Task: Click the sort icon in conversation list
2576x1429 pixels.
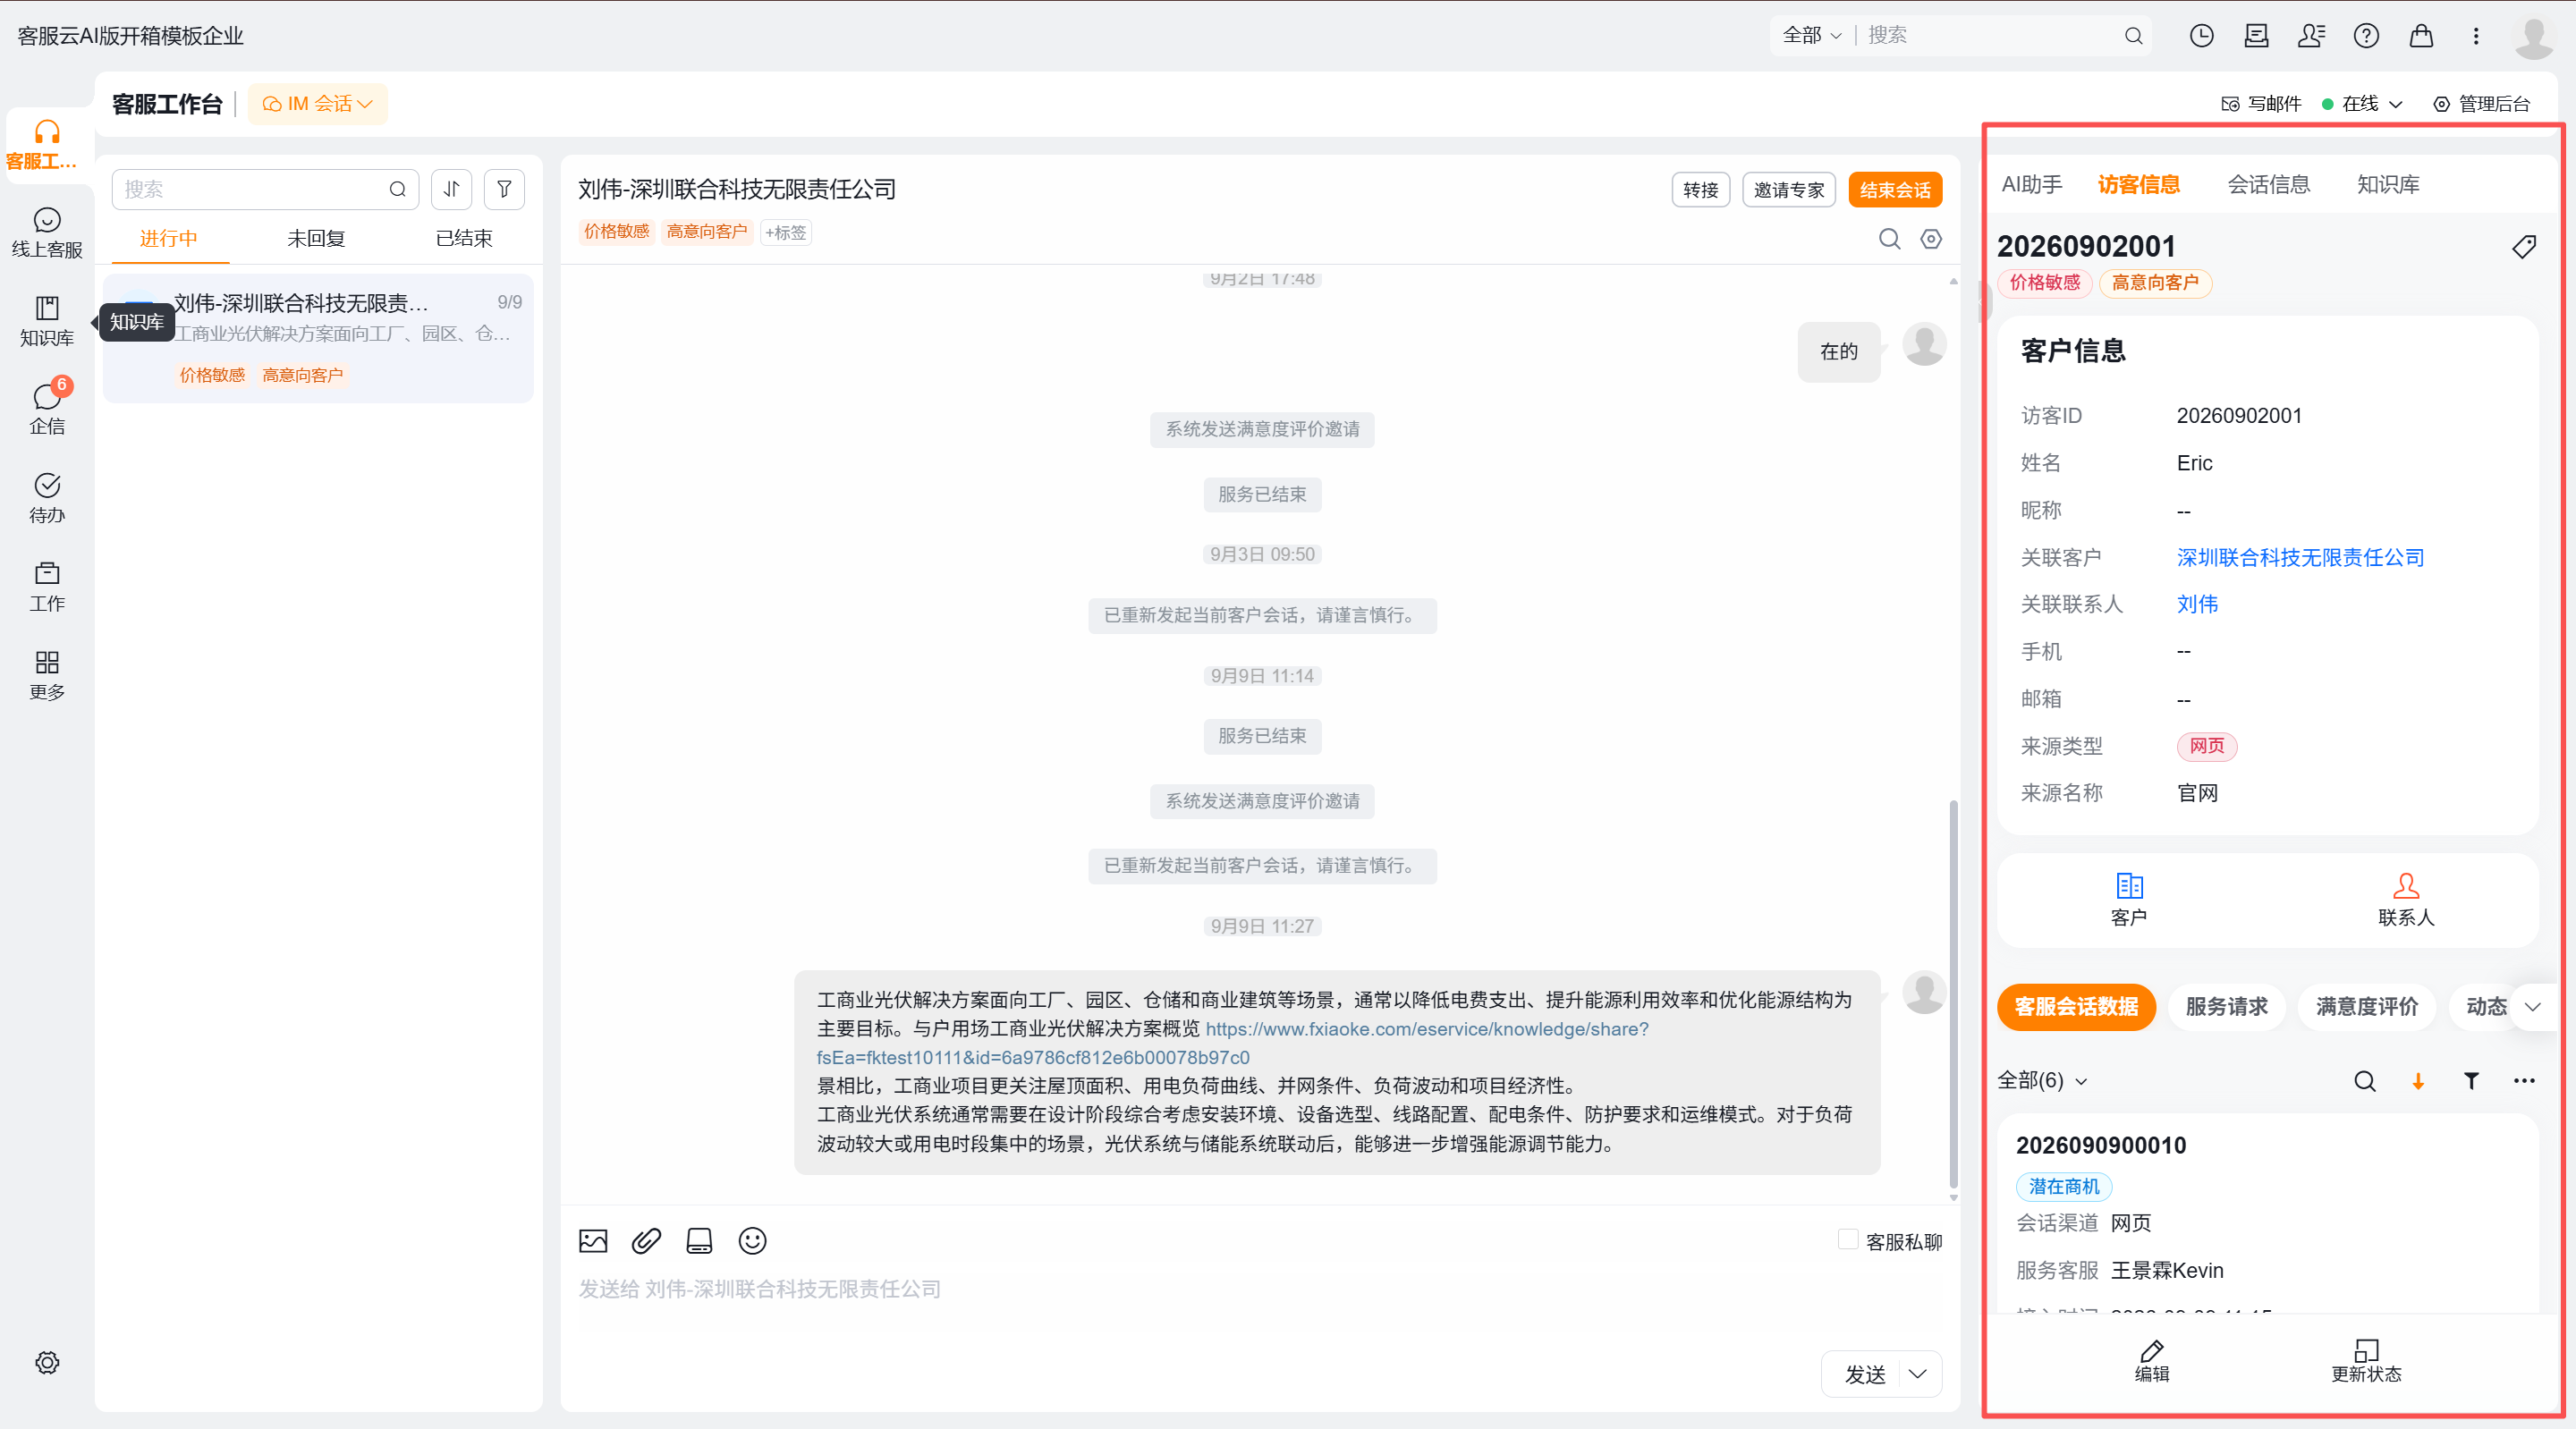Action: click(452, 189)
